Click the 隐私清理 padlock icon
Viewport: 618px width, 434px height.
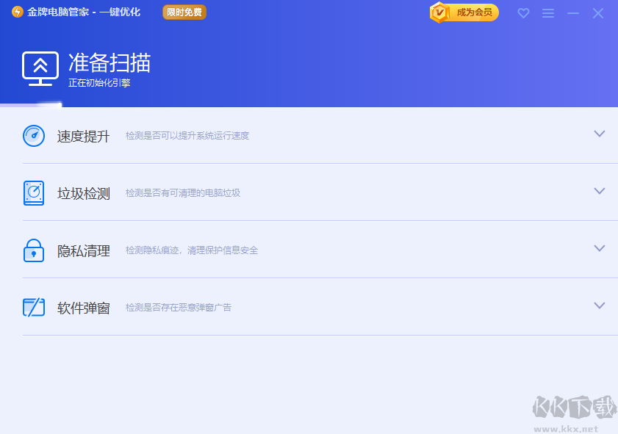pos(34,250)
